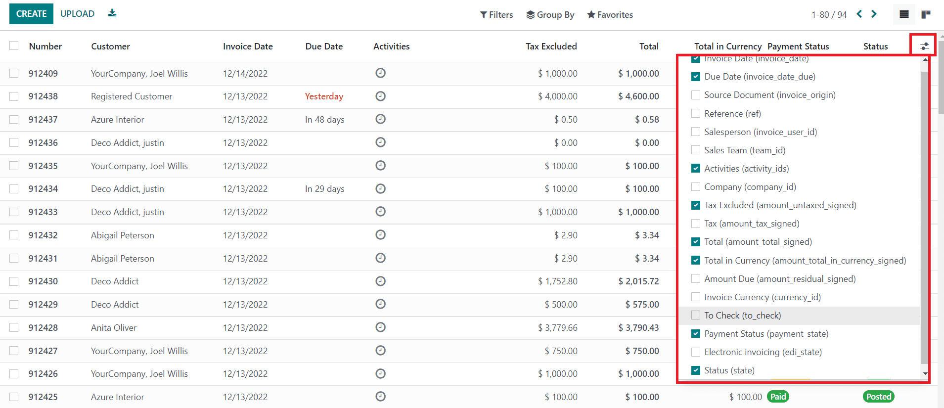Open the Favorites dropdown
The width and height of the screenshot is (944, 408).
[610, 15]
